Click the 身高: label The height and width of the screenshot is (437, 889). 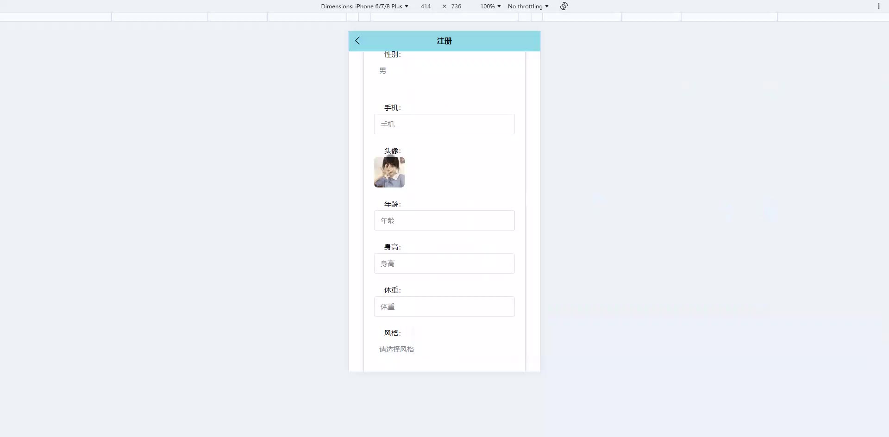[x=392, y=247]
